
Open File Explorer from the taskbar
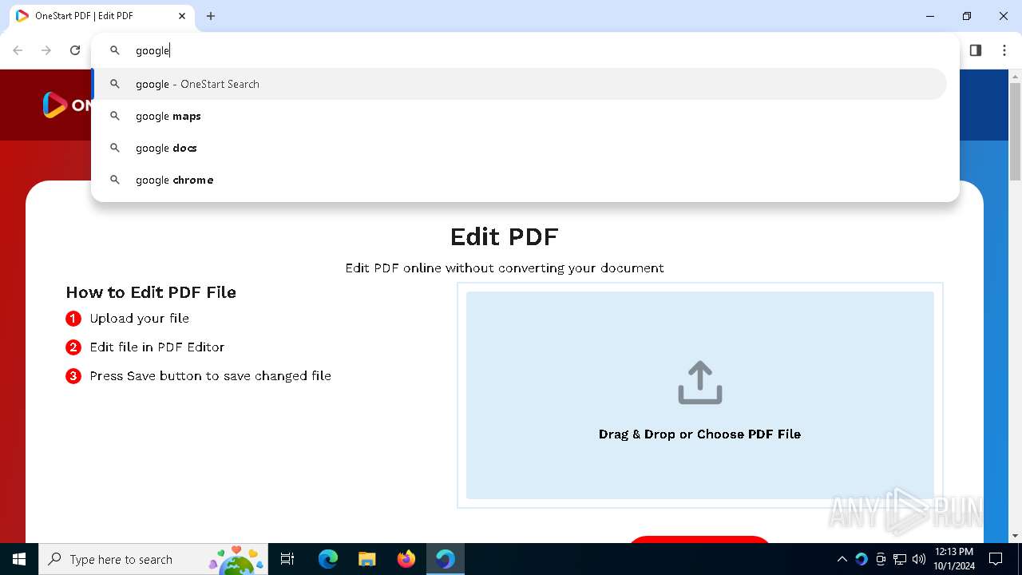tap(367, 559)
